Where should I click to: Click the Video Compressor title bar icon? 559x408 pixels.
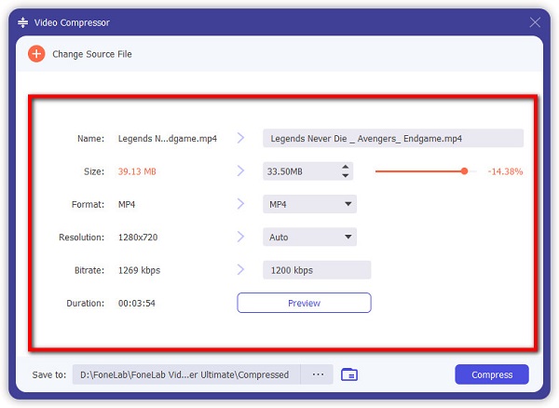22,22
